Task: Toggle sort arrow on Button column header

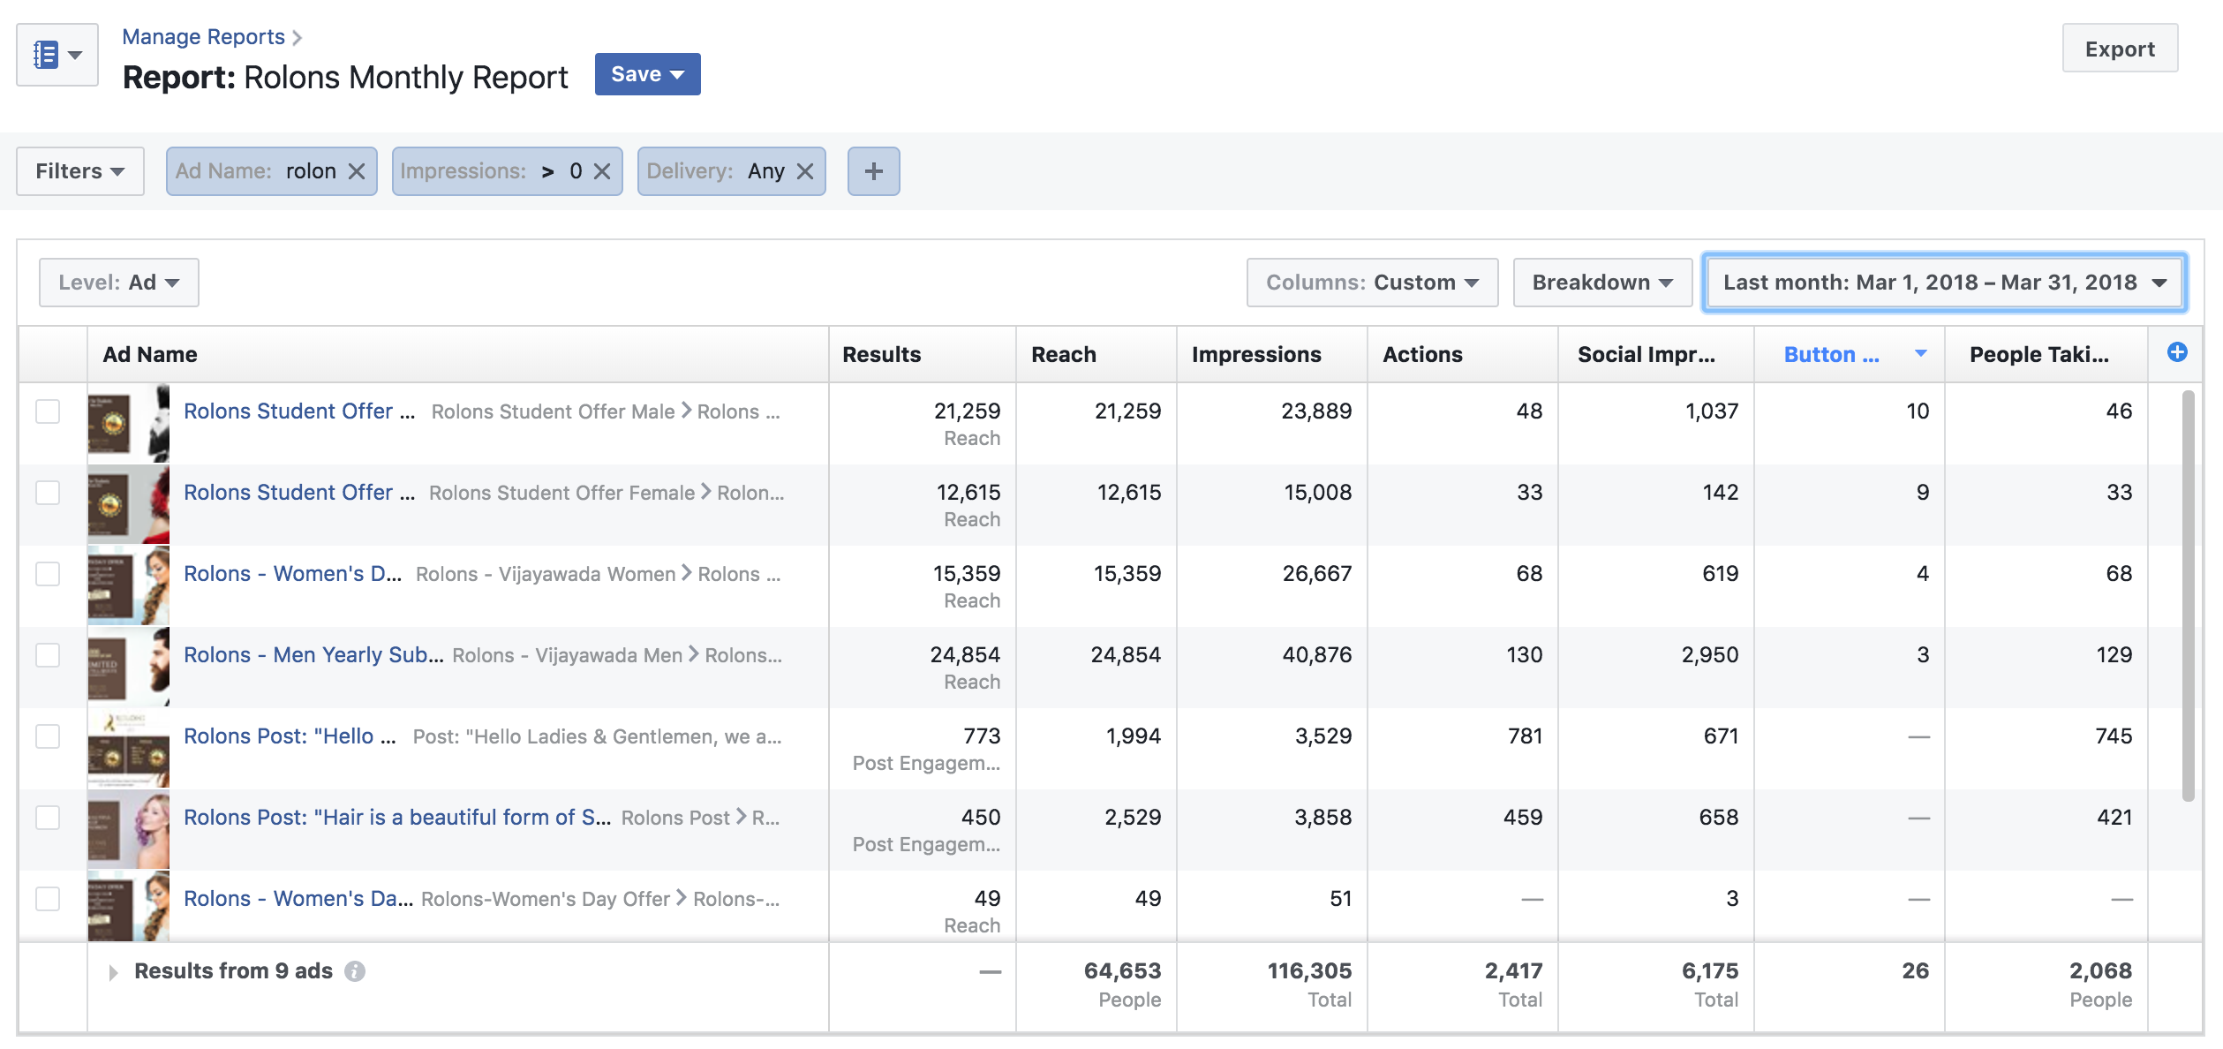Action: click(x=1920, y=354)
